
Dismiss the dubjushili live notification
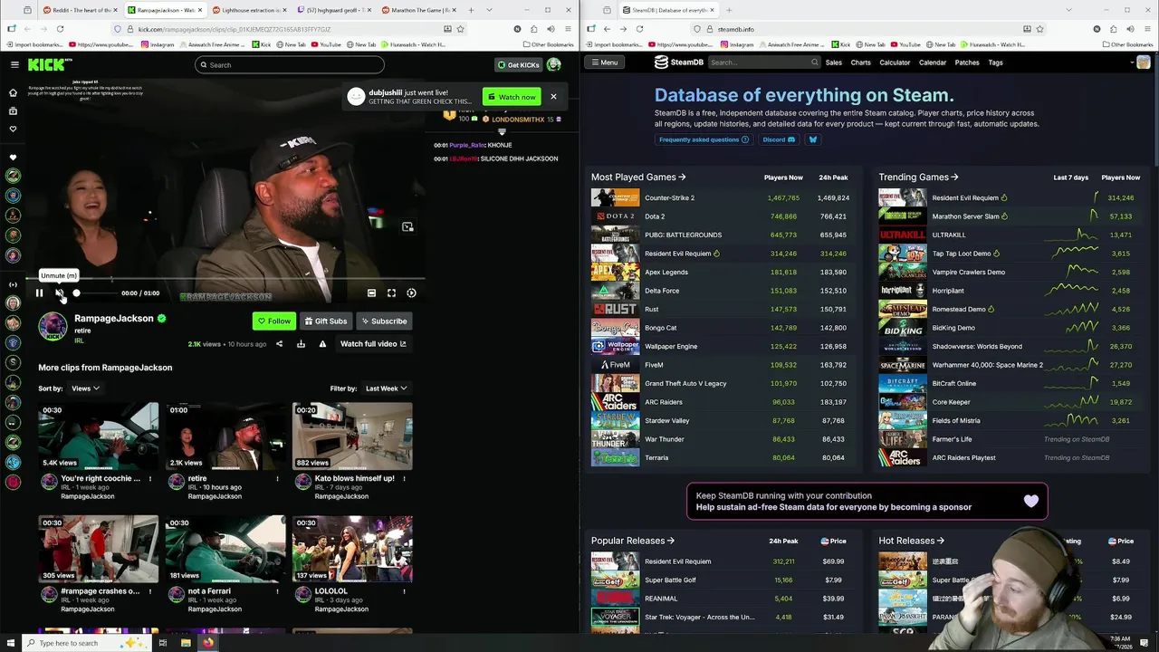pyautogui.click(x=553, y=97)
